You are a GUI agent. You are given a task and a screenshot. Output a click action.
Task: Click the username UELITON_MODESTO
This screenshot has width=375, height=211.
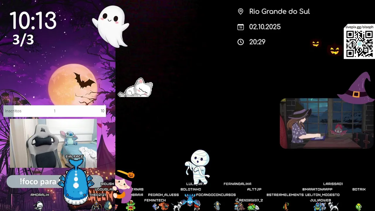click(x=322, y=195)
